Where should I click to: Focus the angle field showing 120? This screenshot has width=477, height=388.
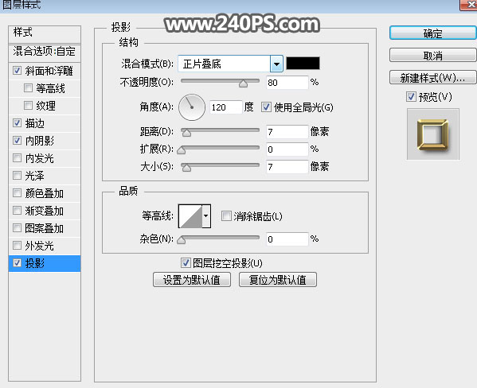(226, 107)
